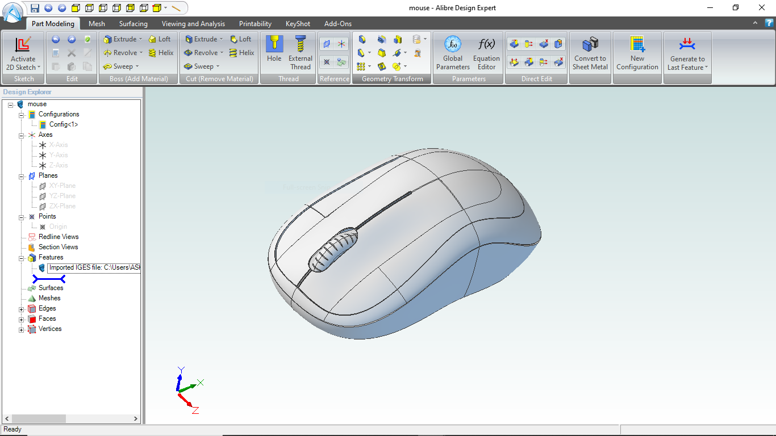This screenshot has height=436, width=776.
Task: Select the Sweep tool in the Cut group
Action: [199, 66]
